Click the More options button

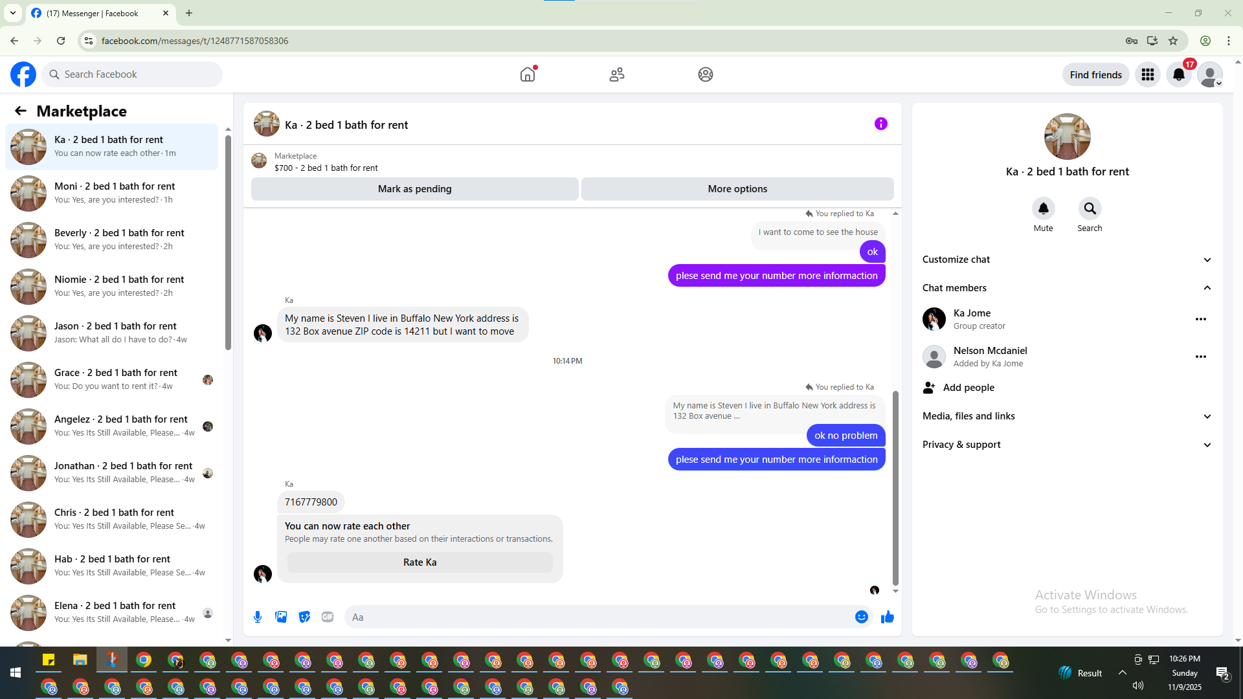coord(737,189)
